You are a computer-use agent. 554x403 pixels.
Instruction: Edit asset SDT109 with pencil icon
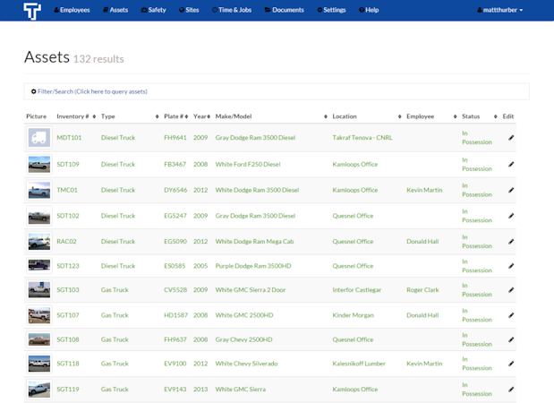coord(511,165)
